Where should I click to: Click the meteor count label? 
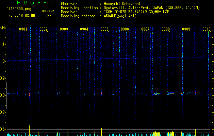click(48, 11)
